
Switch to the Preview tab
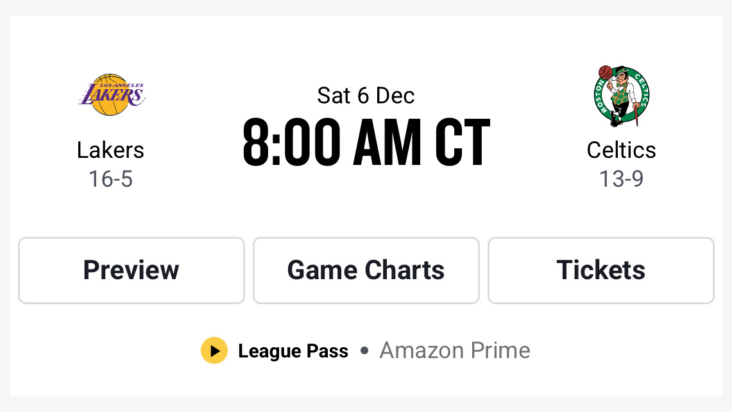pos(131,270)
